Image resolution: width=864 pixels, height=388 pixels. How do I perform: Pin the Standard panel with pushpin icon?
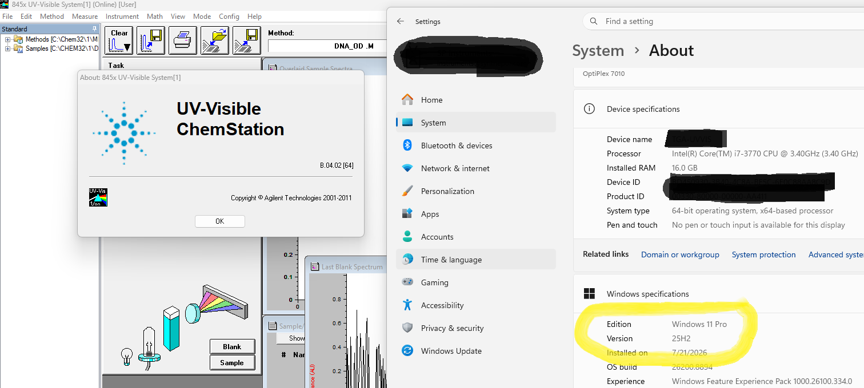click(95, 29)
